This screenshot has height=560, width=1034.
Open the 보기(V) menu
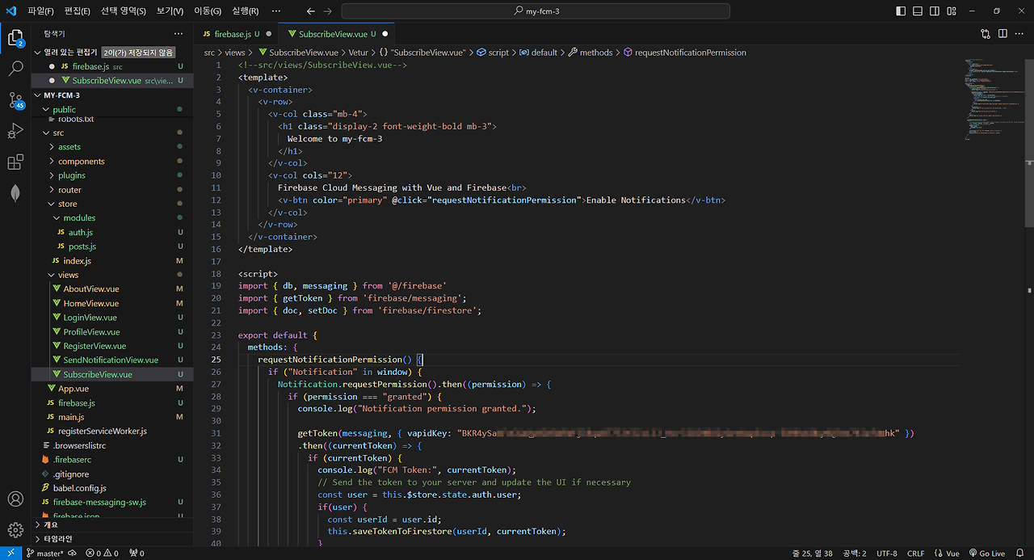coord(170,11)
